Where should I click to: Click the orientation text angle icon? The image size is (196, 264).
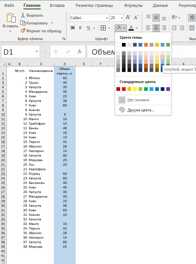tap(174, 17)
